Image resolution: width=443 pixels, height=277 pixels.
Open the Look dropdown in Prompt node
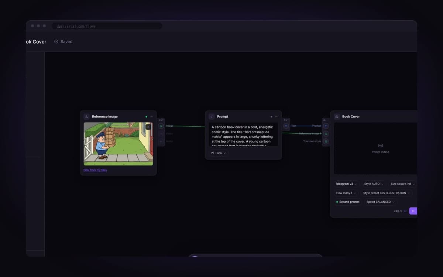coord(219,153)
